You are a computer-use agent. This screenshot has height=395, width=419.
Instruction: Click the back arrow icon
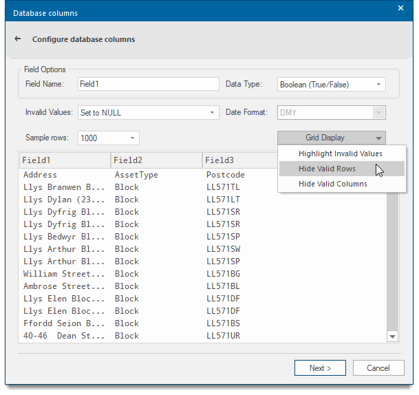click(18, 39)
